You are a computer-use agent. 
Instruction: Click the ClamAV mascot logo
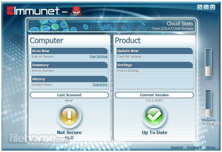click(76, 11)
